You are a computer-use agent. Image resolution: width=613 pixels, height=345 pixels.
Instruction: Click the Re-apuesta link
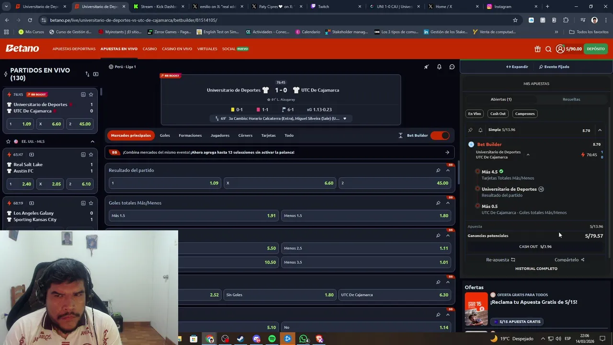coord(500,260)
